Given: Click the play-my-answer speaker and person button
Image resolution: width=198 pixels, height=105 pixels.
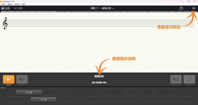Looking at the screenshot, I should point(176,79).
